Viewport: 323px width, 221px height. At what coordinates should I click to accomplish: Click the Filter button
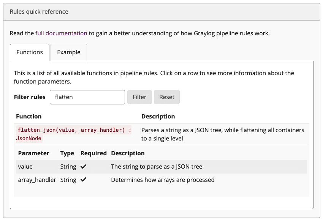point(139,97)
